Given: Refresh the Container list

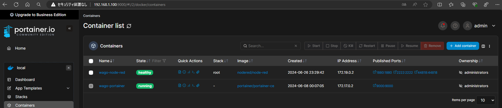Looking at the screenshot, I should click(129, 26).
